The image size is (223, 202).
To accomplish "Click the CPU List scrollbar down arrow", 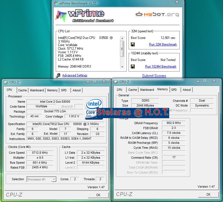I will click(122, 67).
